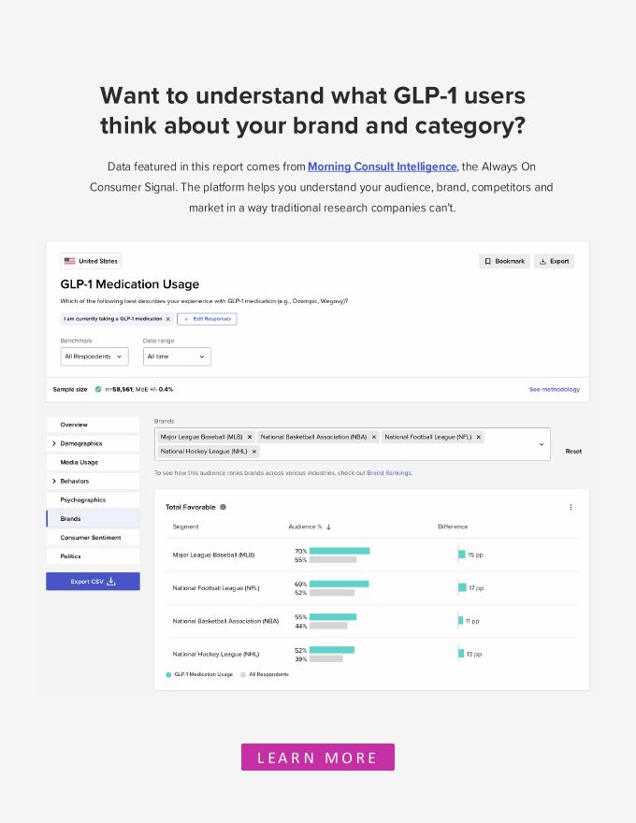Image resolution: width=636 pixels, height=823 pixels.
Task: Go to the Media Usage tab
Action: tap(79, 462)
